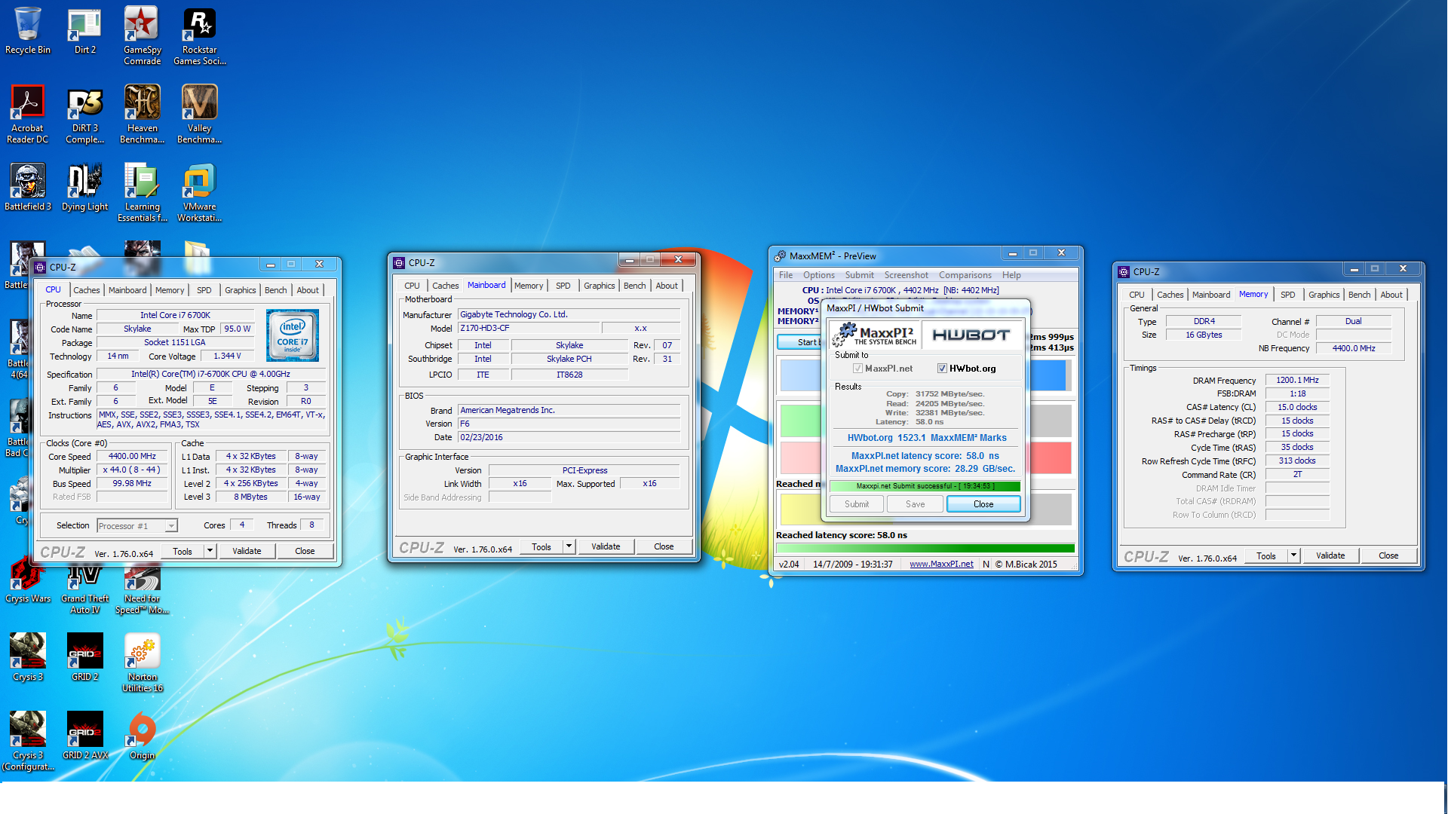Click green latency score progress bar

[x=925, y=548]
